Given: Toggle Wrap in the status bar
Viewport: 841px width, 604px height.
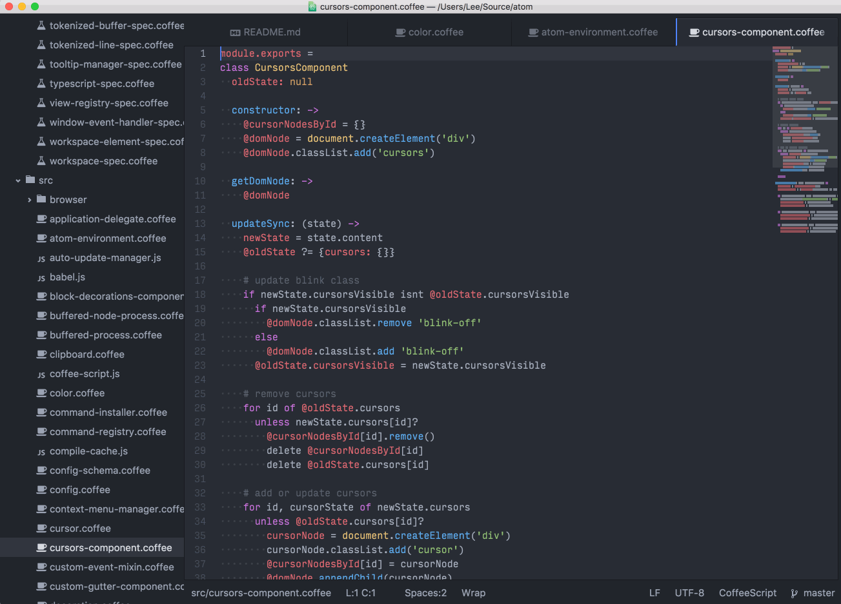Looking at the screenshot, I should (473, 593).
